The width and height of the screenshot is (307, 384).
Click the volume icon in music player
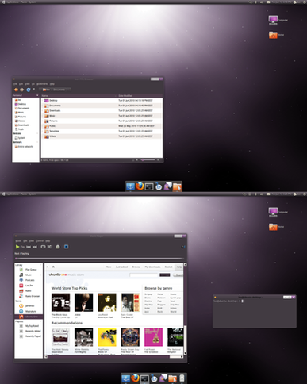pos(183,247)
